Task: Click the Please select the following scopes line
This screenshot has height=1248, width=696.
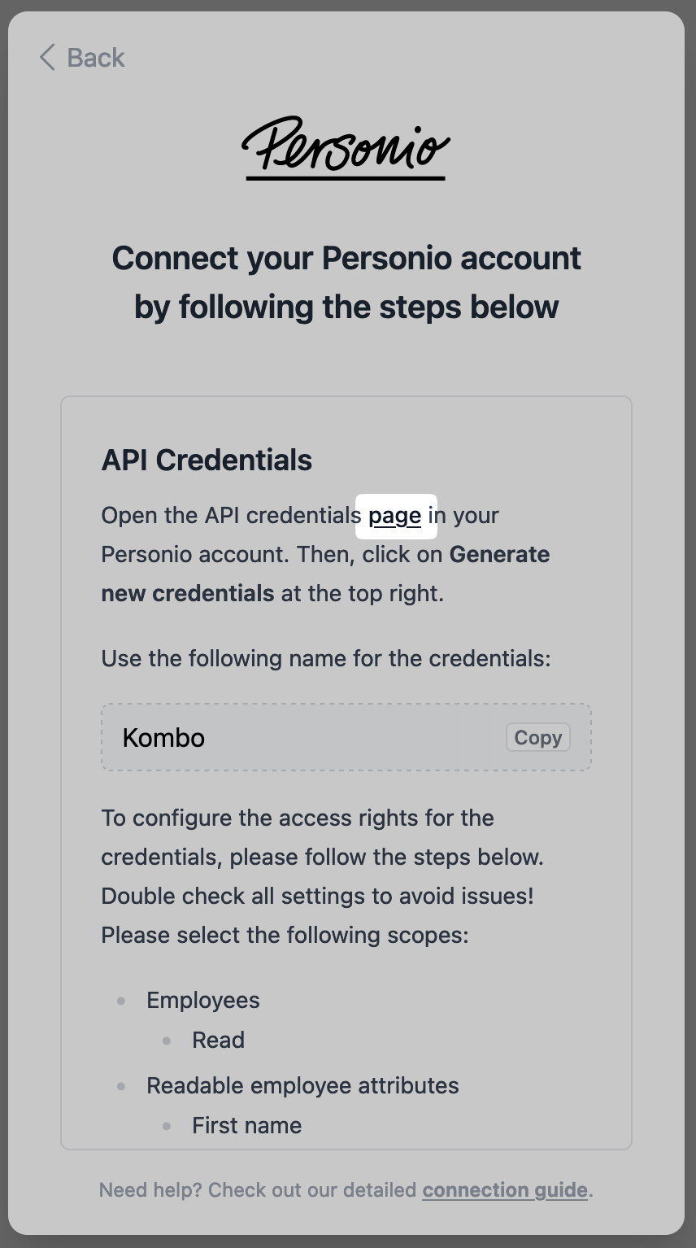Action: pyautogui.click(x=285, y=935)
